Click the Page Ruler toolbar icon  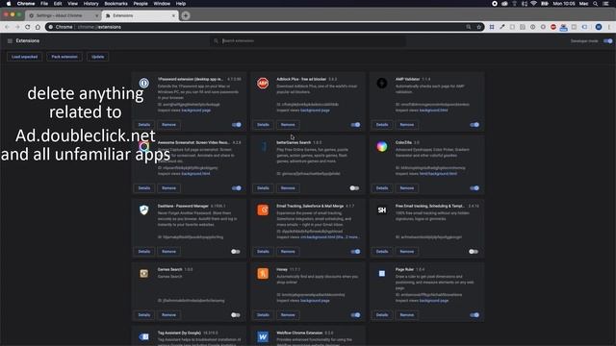point(492,27)
